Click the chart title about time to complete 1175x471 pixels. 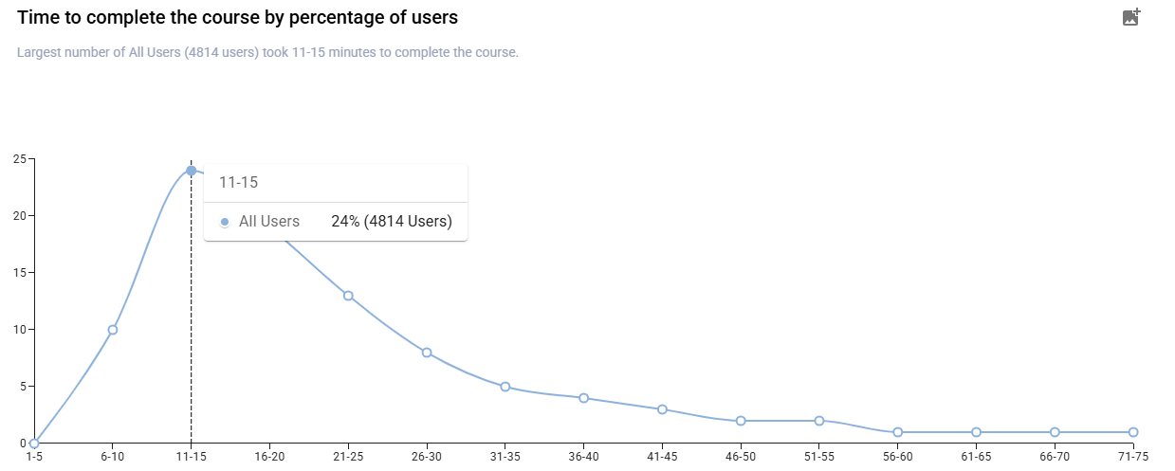[x=237, y=18]
